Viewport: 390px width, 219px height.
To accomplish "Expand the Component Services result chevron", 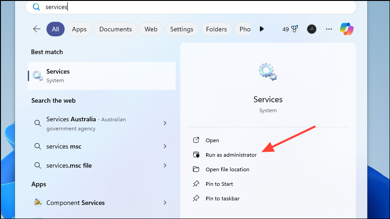I will [165, 203].
